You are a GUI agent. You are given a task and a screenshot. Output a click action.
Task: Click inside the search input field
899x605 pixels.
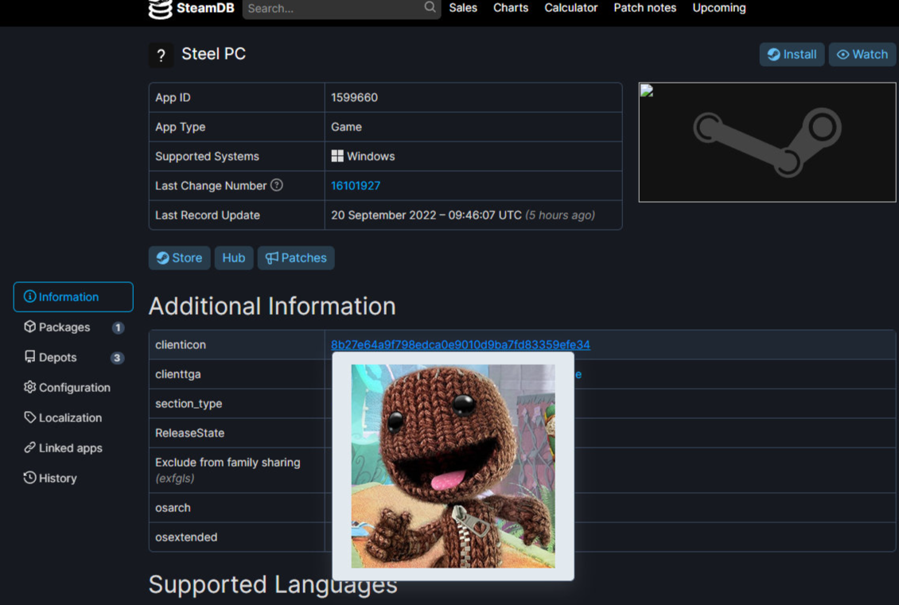click(x=334, y=9)
